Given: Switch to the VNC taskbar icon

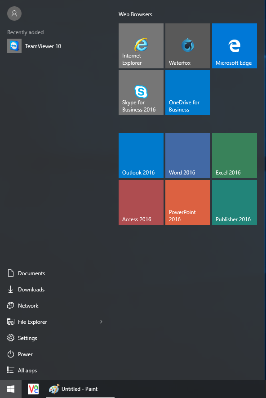Looking at the screenshot, I should (33, 389).
